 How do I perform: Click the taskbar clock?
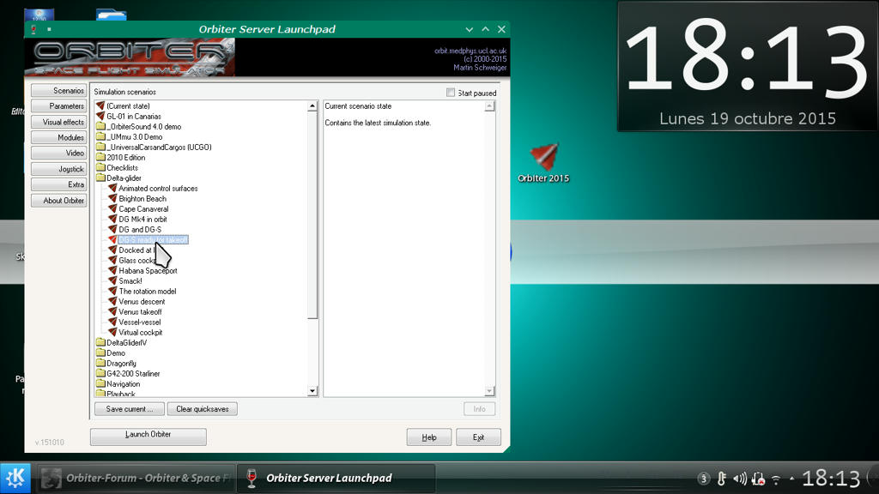point(831,479)
